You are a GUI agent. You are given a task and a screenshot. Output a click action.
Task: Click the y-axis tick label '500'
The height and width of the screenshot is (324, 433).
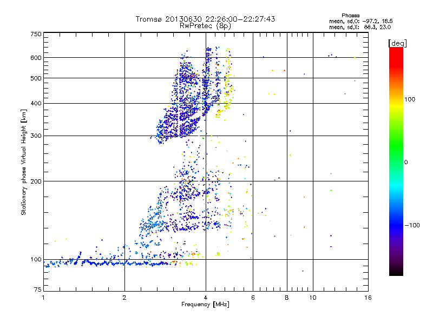(x=36, y=78)
